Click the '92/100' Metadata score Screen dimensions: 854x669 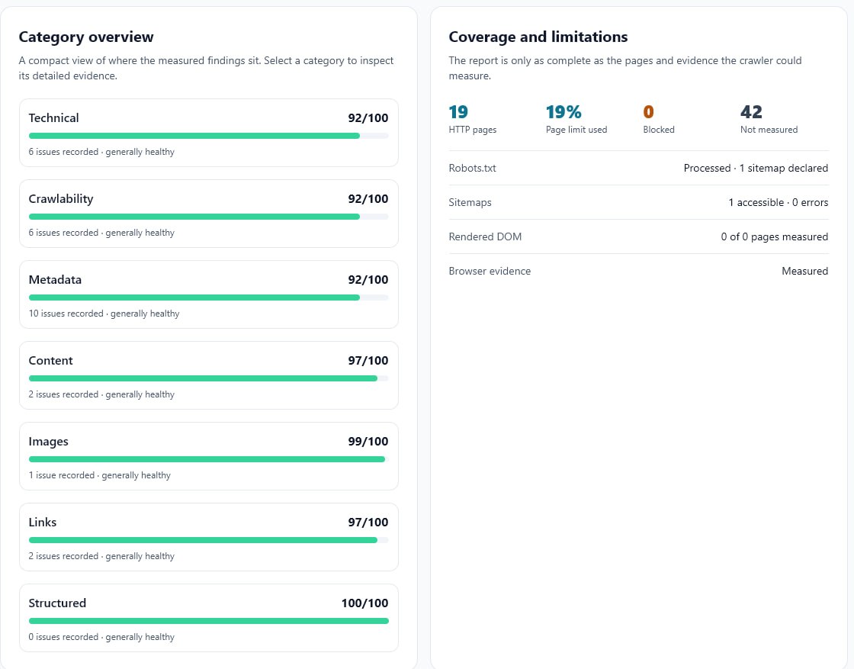pyautogui.click(x=368, y=280)
